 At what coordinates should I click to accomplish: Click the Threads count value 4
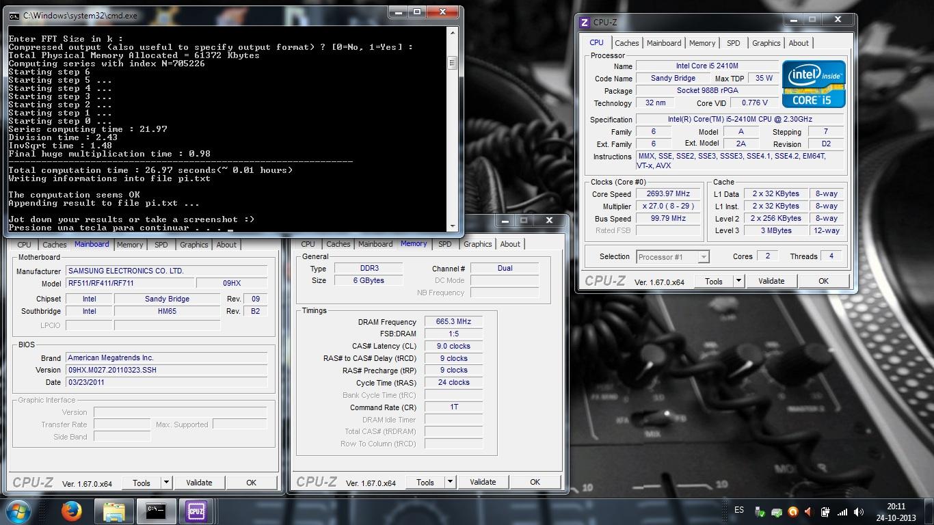coord(831,256)
